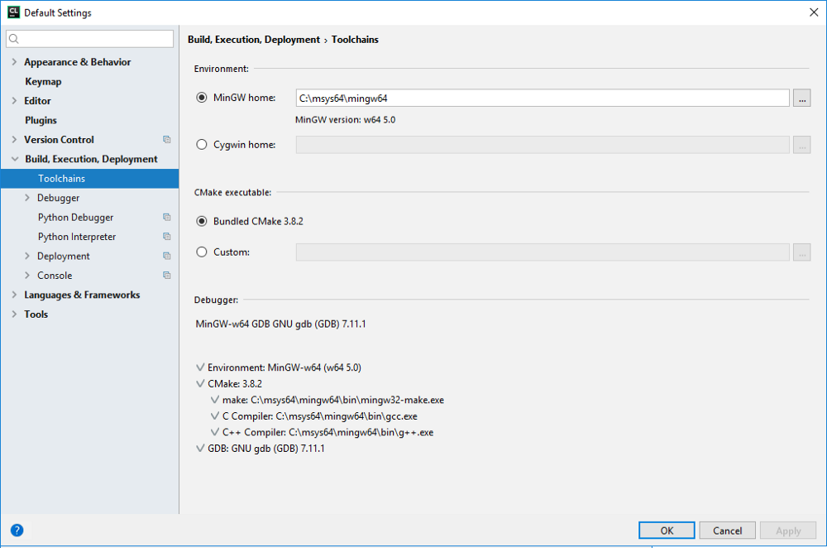The width and height of the screenshot is (827, 548).
Task: Click the Cancel button
Action: click(727, 531)
